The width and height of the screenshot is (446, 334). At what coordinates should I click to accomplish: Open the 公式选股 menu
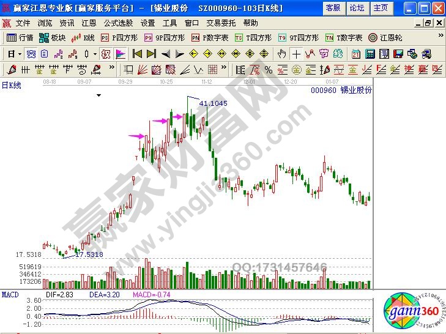point(117,23)
